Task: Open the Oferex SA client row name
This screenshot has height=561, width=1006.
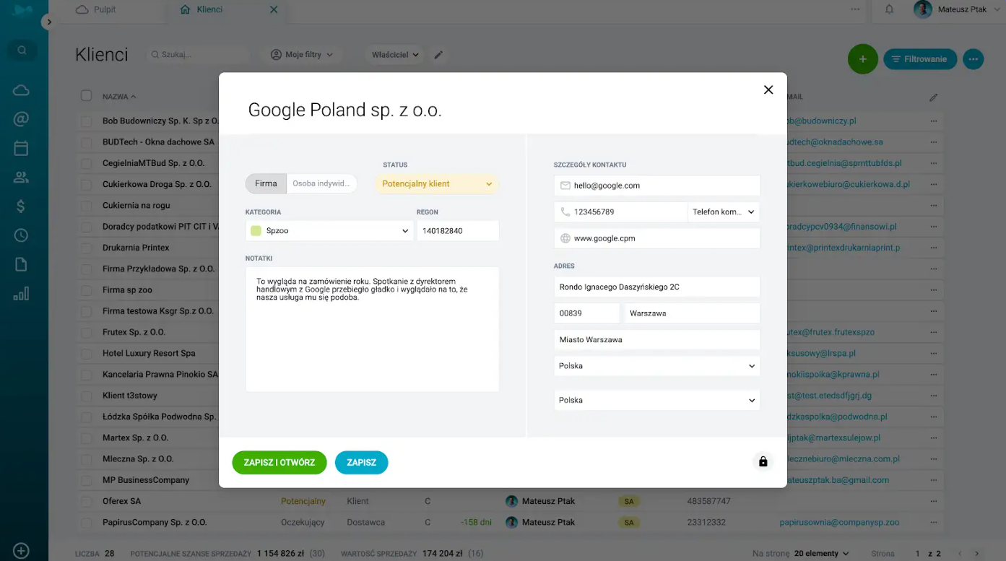Action: pos(121,501)
